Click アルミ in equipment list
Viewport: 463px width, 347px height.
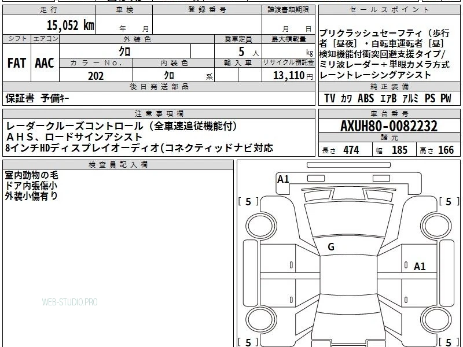pyautogui.click(x=410, y=98)
